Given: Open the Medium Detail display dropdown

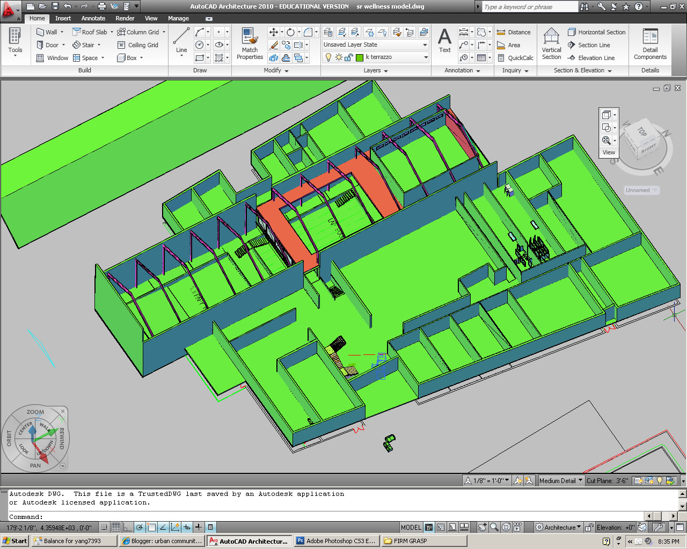Looking at the screenshot, I should [x=561, y=480].
